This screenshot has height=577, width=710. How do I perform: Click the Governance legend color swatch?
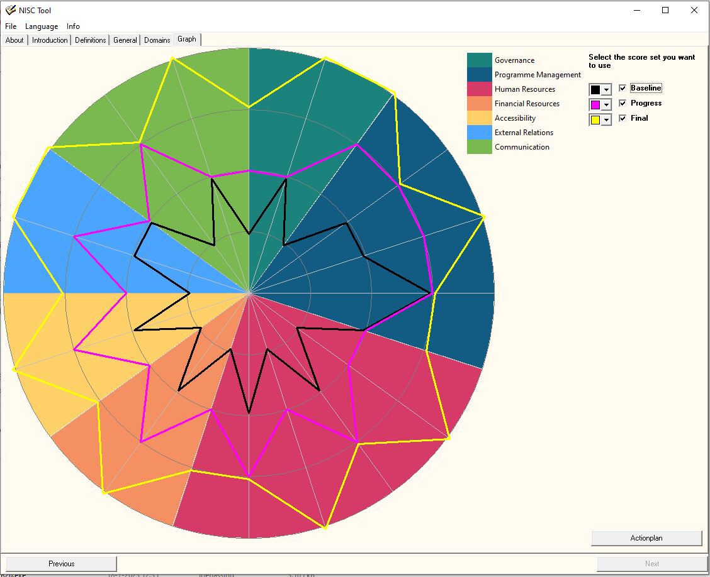coord(480,60)
